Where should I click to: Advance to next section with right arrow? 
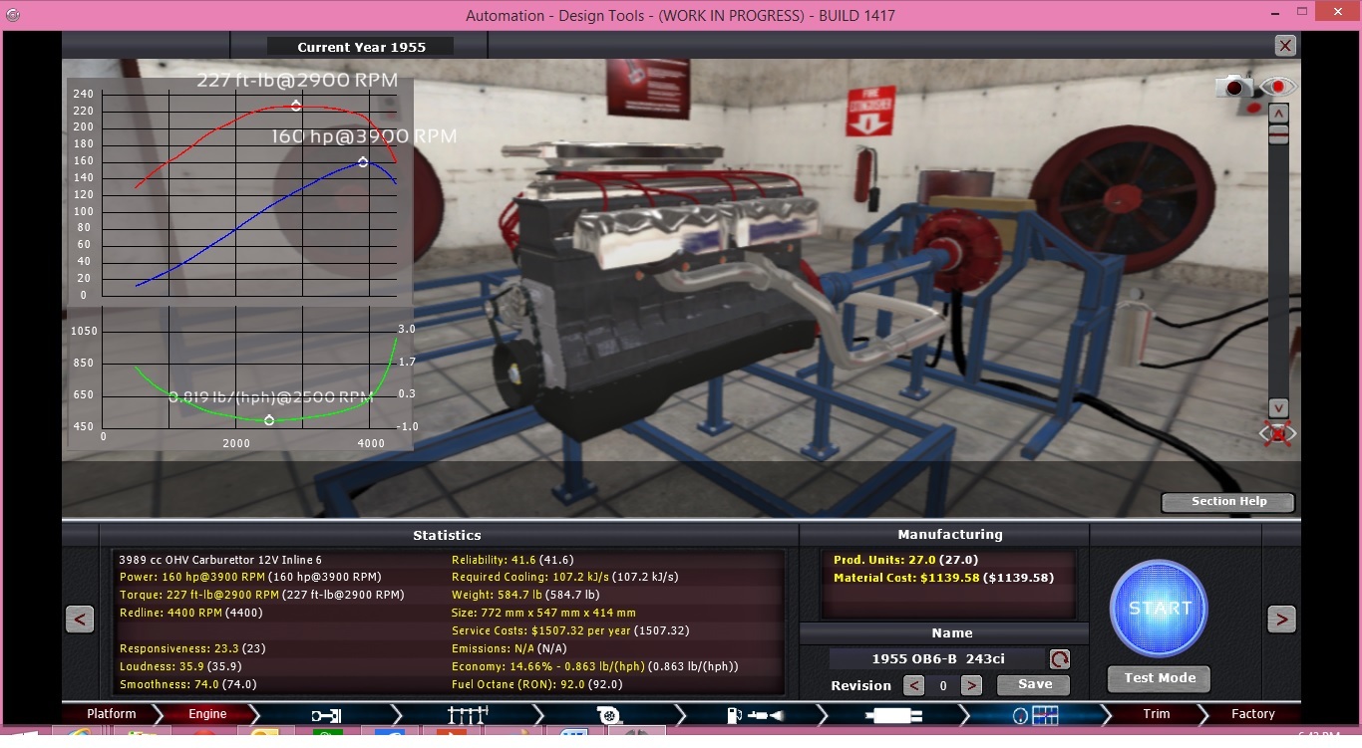[1281, 620]
